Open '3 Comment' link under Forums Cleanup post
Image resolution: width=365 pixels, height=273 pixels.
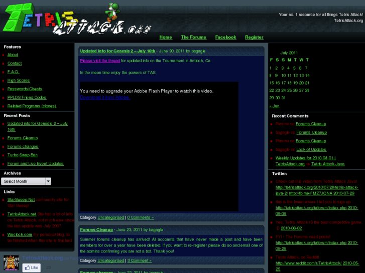pyautogui.click(x=139, y=260)
